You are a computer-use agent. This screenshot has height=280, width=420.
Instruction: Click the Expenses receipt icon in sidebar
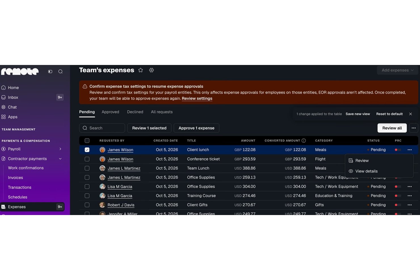(x=3, y=207)
